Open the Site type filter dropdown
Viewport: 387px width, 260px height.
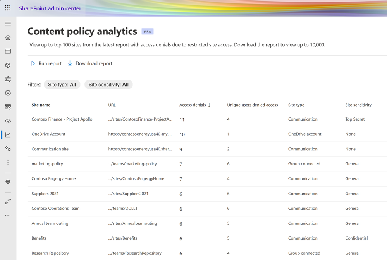[x=62, y=85]
